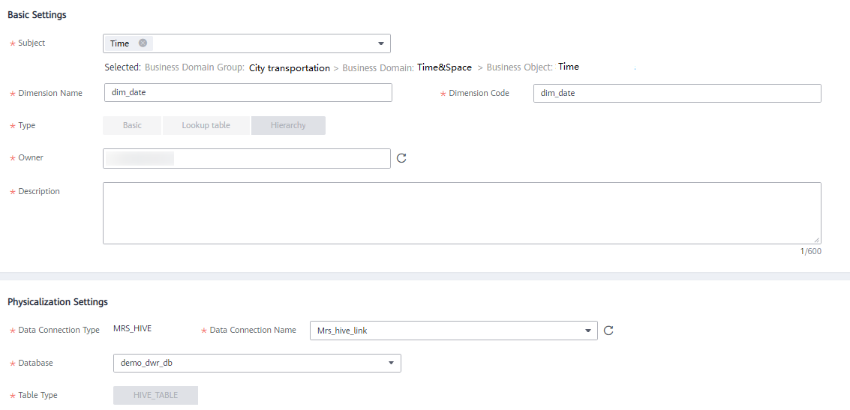The height and width of the screenshot is (410, 850).
Task: Click the Time business object text
Action: 569,67
